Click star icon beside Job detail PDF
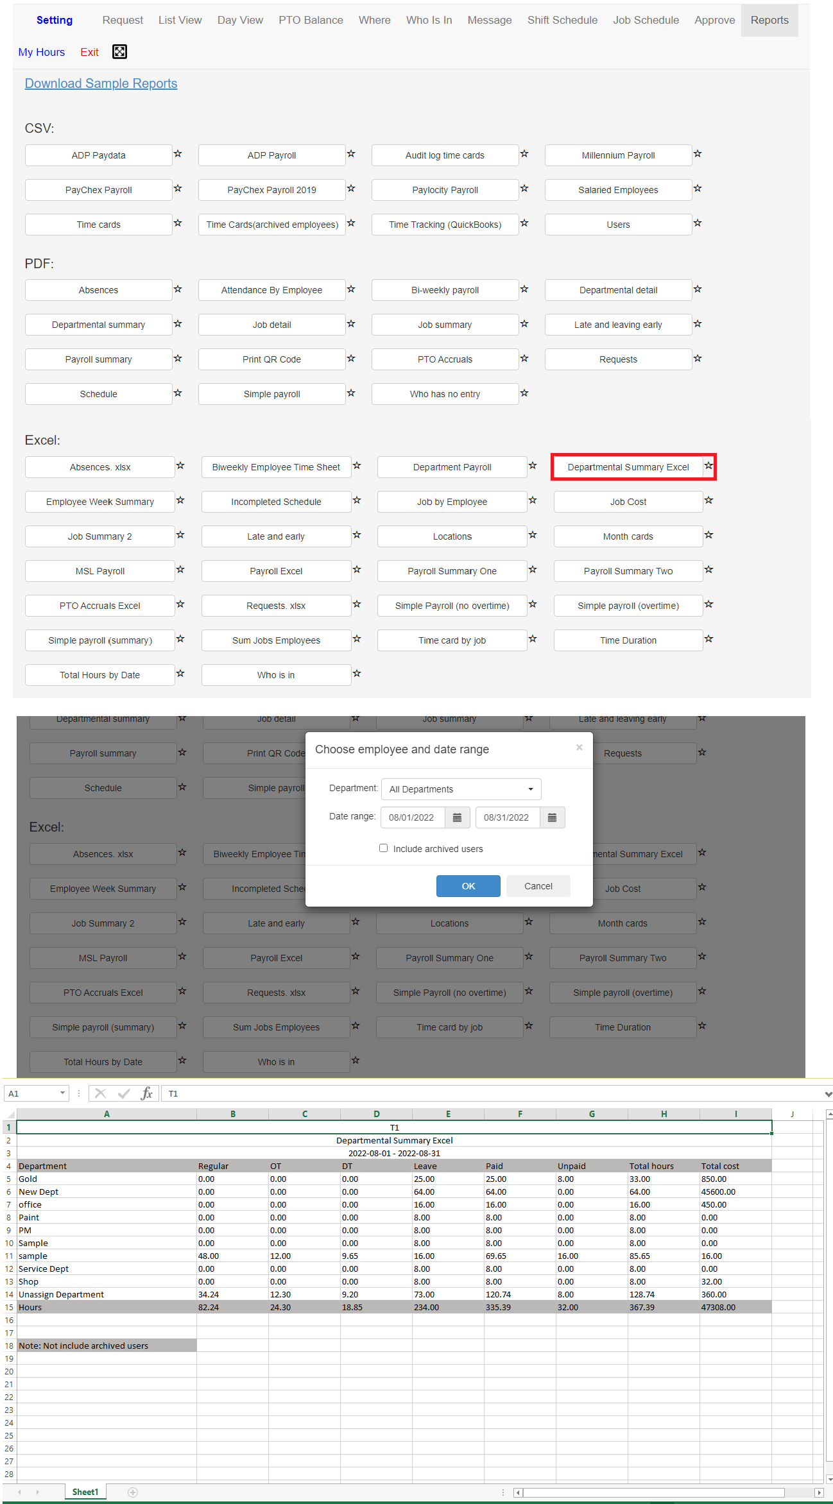 [x=351, y=324]
